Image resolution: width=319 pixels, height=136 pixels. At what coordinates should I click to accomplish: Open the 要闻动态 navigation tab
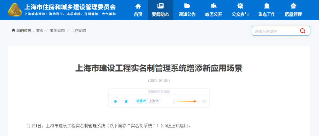tap(160, 10)
